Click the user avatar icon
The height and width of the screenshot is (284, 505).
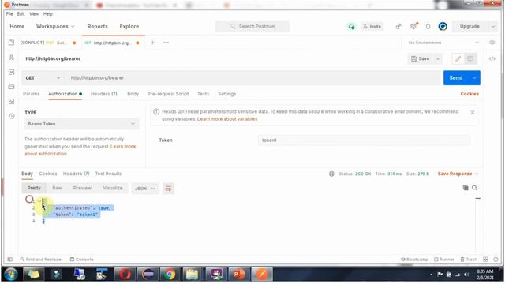(443, 26)
